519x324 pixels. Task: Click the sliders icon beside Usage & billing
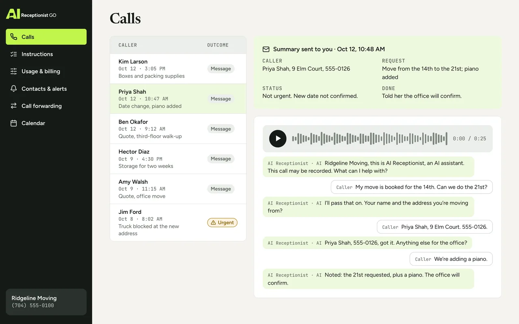coord(14,71)
